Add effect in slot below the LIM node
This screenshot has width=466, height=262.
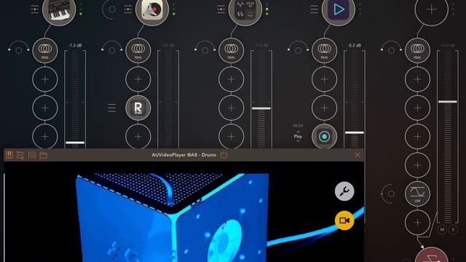[417, 222]
